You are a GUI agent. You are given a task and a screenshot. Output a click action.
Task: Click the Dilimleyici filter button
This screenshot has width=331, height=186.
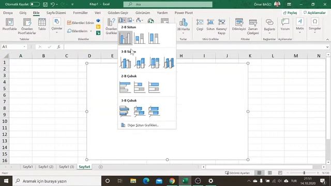[239, 24]
